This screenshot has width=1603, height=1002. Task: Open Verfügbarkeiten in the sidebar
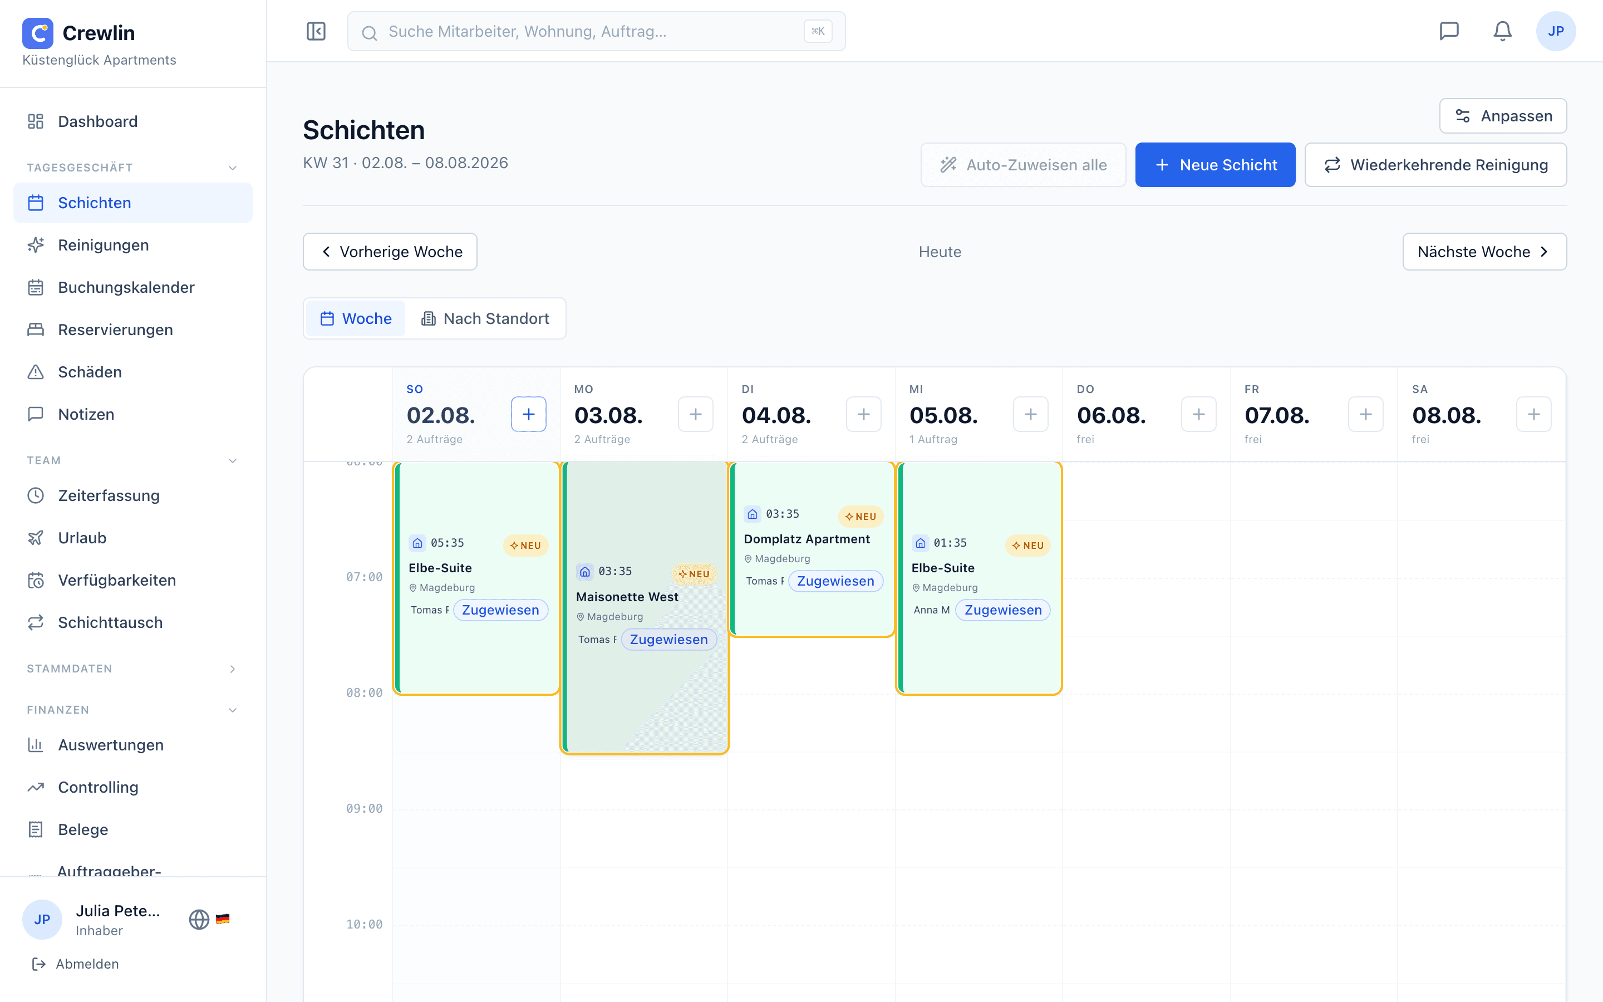click(132, 581)
